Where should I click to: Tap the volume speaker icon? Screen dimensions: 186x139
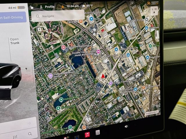click(x=126, y=126)
